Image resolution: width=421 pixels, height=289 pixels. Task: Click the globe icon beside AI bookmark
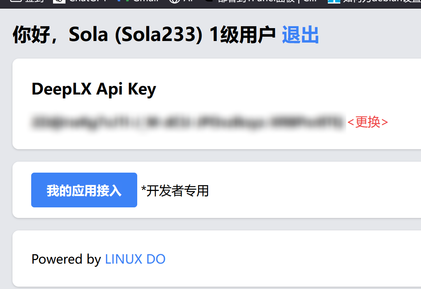(x=175, y=1)
